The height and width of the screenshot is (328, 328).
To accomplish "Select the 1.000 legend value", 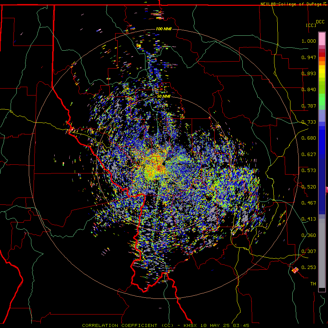I will [309, 41].
